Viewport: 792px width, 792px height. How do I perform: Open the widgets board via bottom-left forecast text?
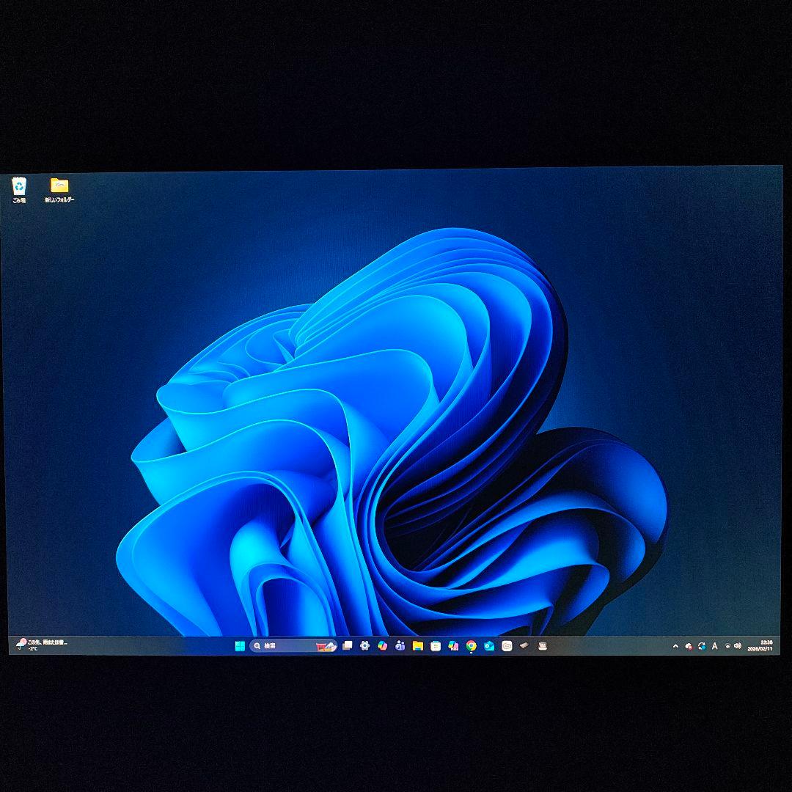(44, 642)
